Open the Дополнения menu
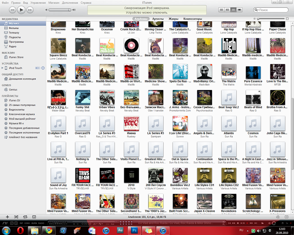This screenshot has width=294, height=235. click(x=70, y=3)
